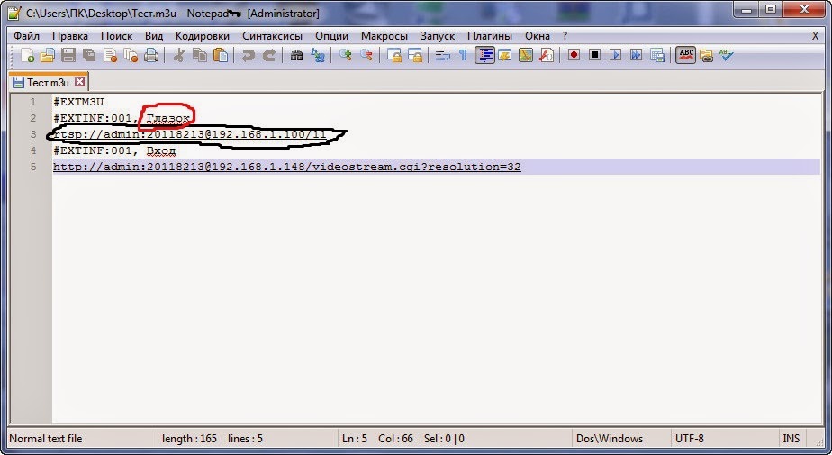Click the word Глазок on line 2
This screenshot has height=455, width=832.
(168, 118)
